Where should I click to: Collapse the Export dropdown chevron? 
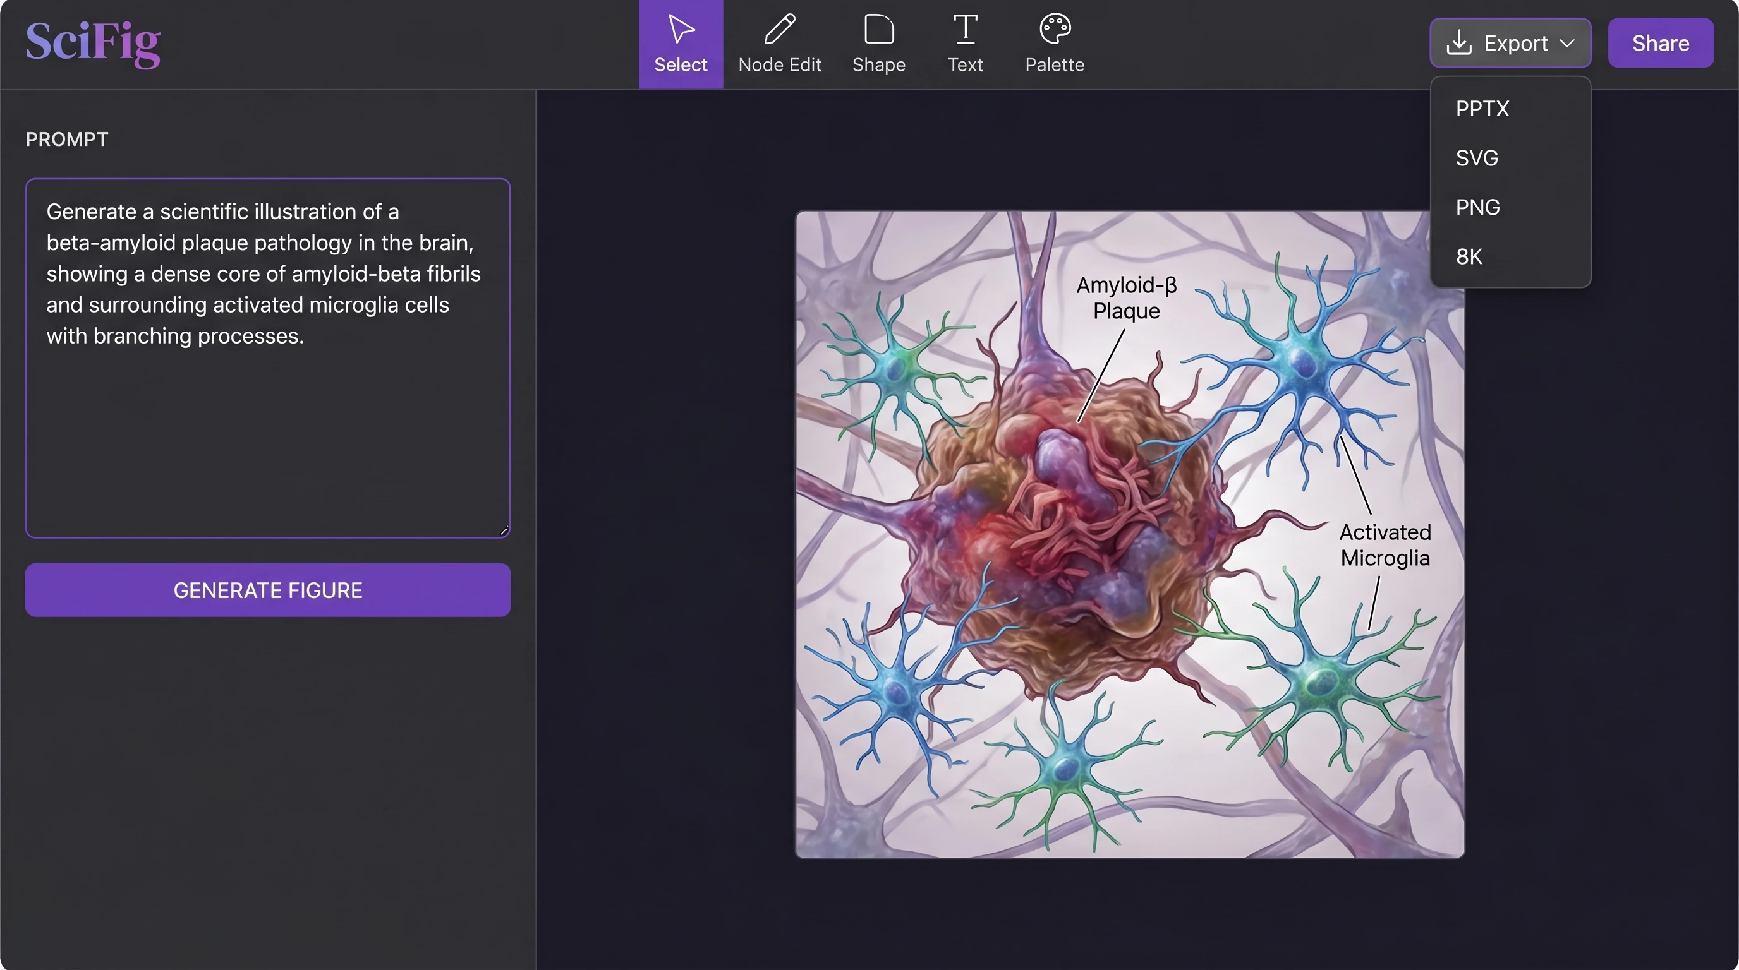point(1568,43)
